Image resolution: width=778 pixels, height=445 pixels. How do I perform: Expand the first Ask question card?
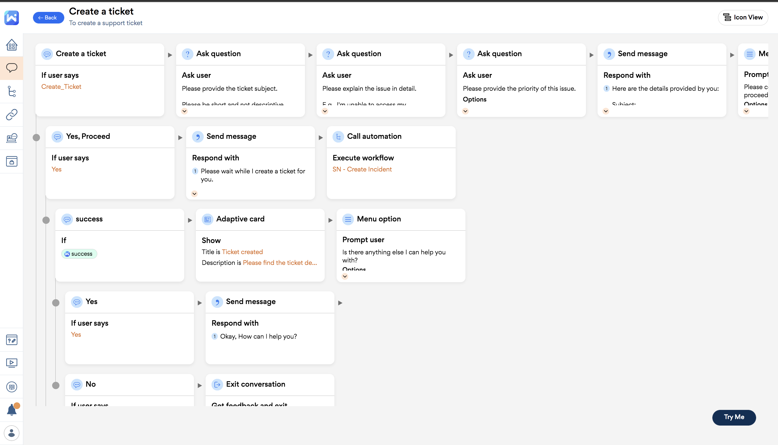[184, 111]
